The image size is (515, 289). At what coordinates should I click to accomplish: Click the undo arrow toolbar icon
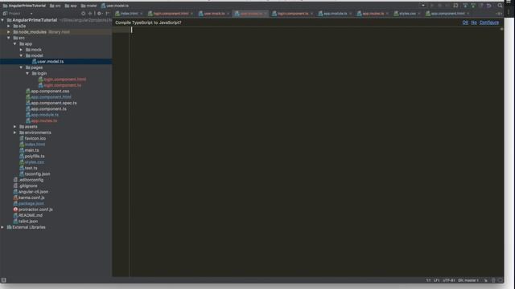[x=488, y=6]
